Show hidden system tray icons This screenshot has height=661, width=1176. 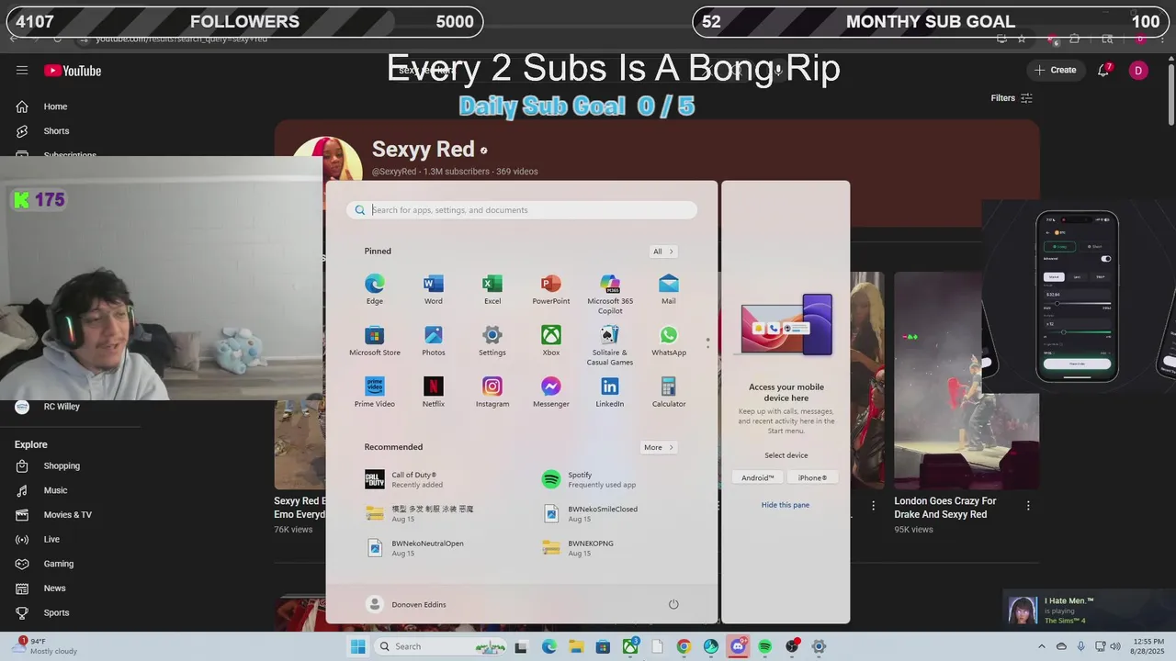click(x=1042, y=646)
